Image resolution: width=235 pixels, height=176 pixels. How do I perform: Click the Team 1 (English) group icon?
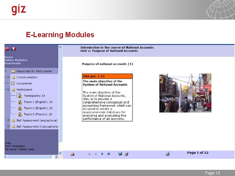tap(20, 102)
